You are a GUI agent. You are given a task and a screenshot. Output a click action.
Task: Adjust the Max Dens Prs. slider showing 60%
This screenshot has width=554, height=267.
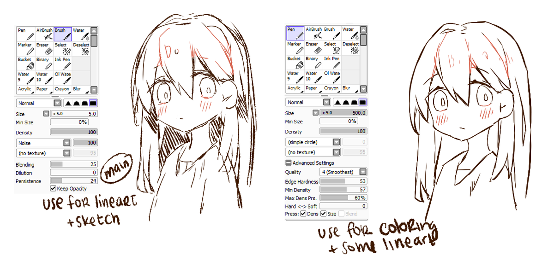343,198
